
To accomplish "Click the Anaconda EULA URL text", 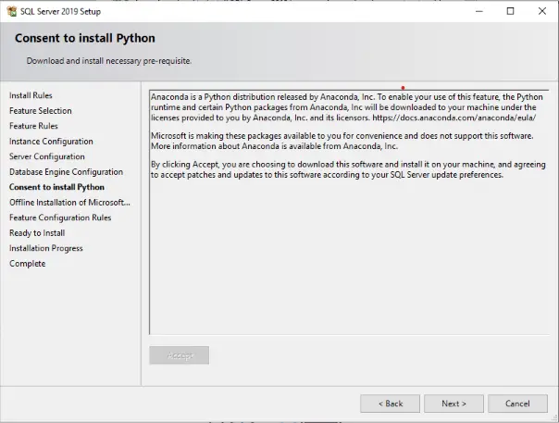I will click(x=453, y=118).
